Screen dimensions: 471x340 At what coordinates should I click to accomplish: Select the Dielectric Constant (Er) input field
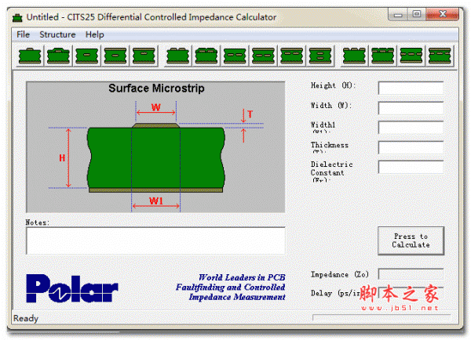coord(411,167)
